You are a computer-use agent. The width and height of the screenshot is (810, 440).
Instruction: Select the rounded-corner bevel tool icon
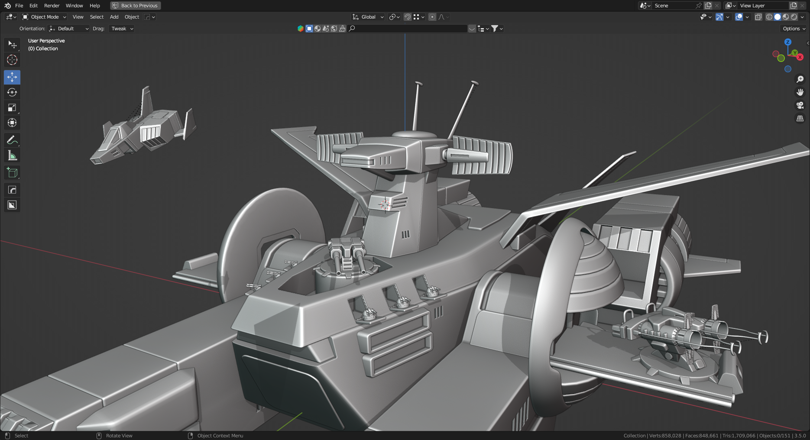(x=12, y=190)
